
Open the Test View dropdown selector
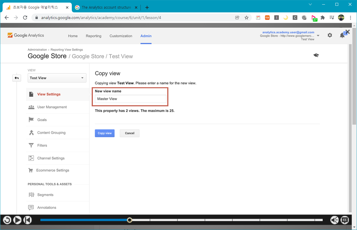click(x=57, y=78)
